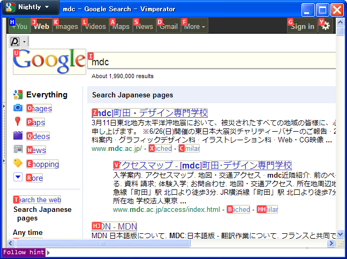Go to Maps in the top bar
This screenshot has width=347, height=259.
[x=121, y=26]
